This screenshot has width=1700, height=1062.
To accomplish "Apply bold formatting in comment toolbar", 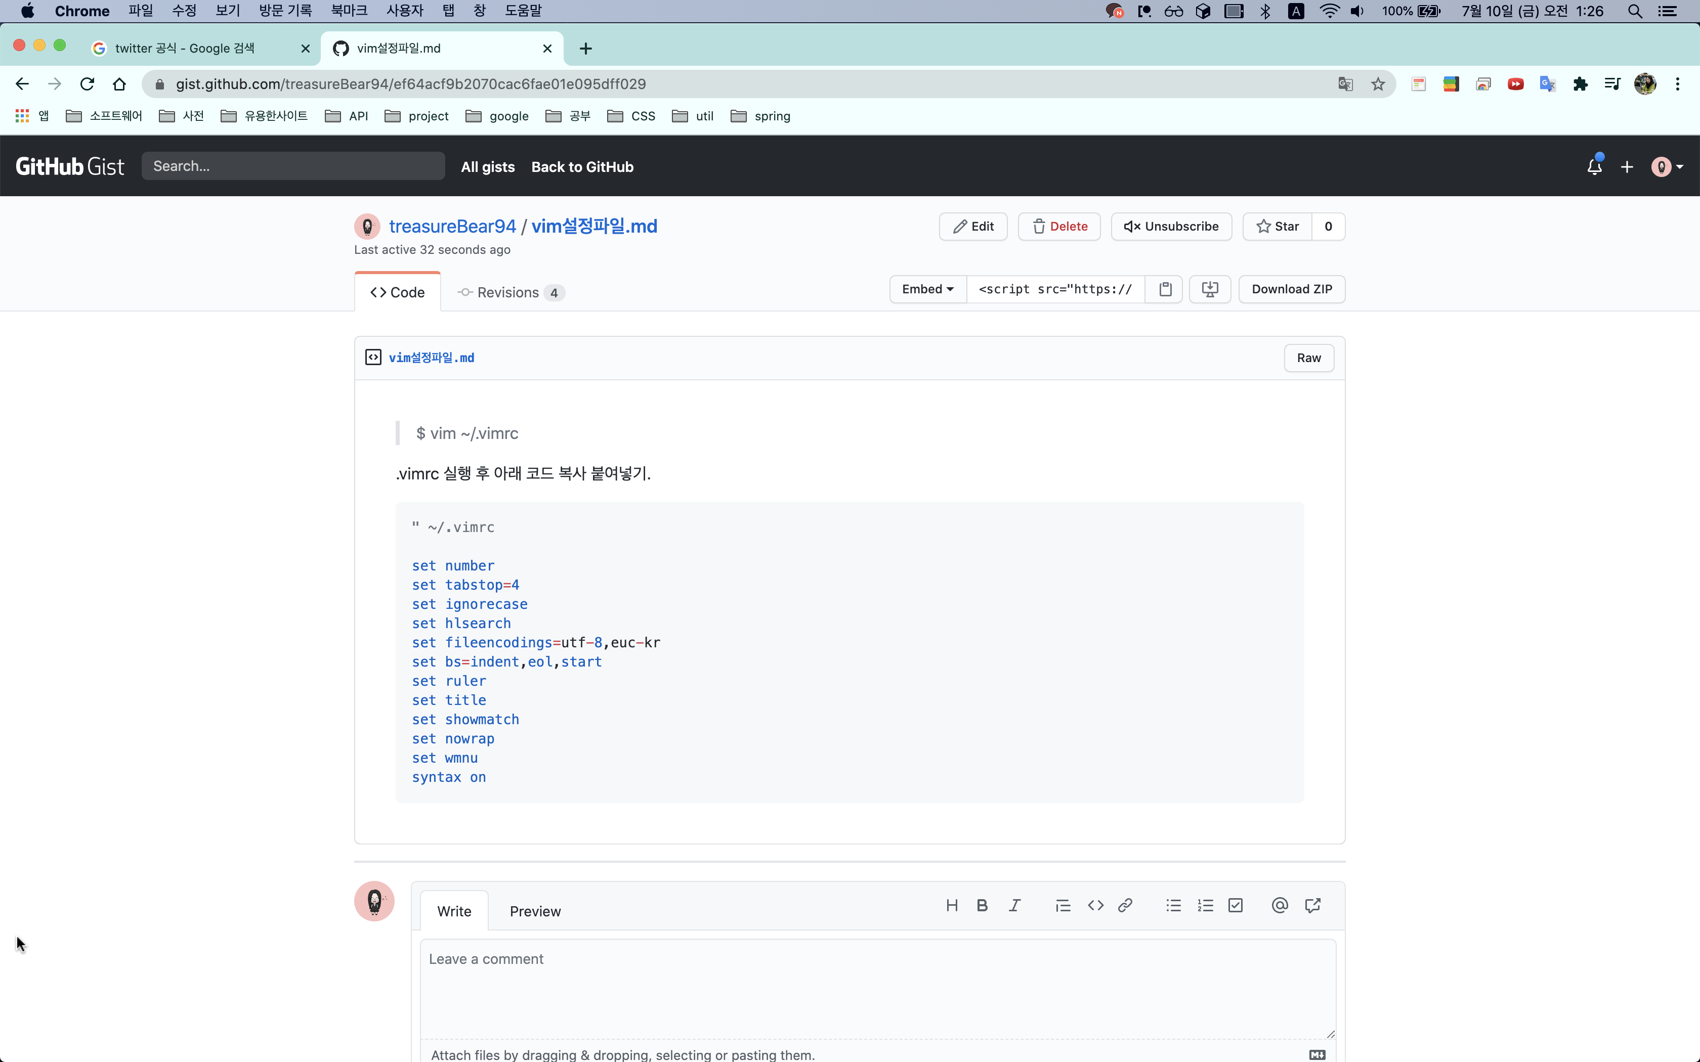I will [982, 905].
